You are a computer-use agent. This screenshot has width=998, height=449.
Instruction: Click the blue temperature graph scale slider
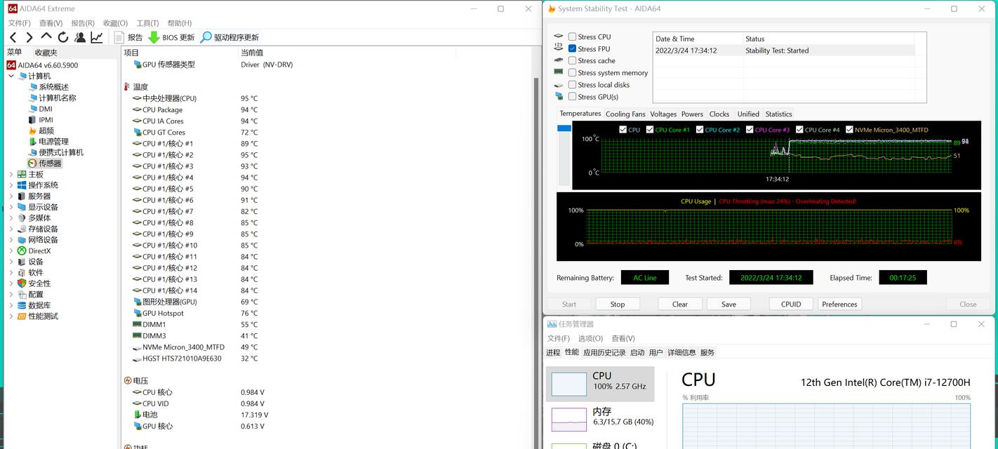(564, 128)
